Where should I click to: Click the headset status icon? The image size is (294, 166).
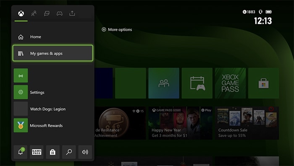(x=260, y=12)
